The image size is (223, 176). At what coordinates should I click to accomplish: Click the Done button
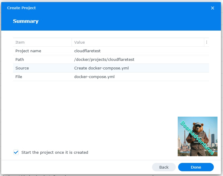196,167
